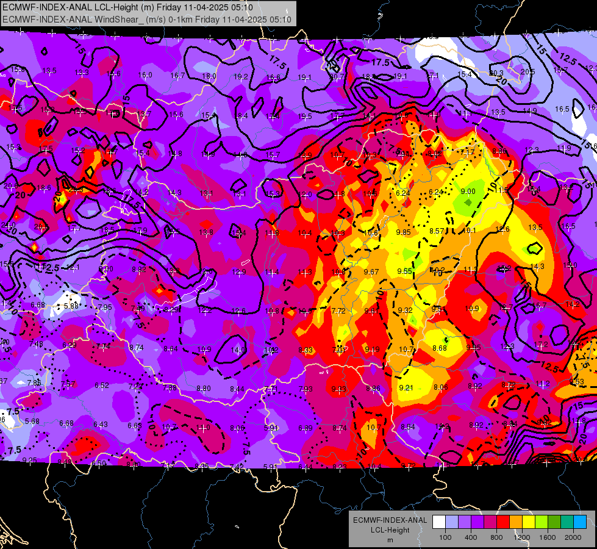
Task: Click the '7.72' grid value
Action: [x=338, y=311]
